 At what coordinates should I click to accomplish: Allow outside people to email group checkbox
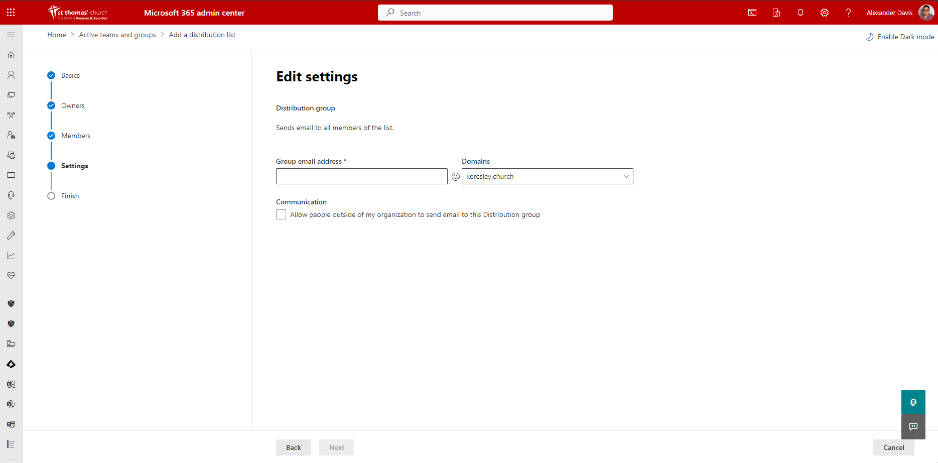pos(281,214)
